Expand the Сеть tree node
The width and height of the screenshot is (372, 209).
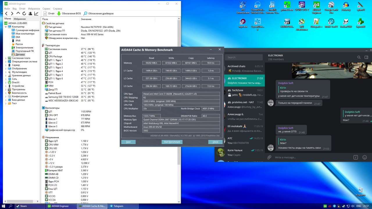tap(6, 79)
